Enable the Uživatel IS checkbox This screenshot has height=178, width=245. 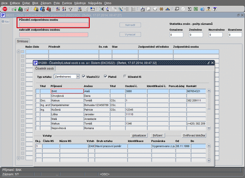pyautogui.click(x=125, y=77)
